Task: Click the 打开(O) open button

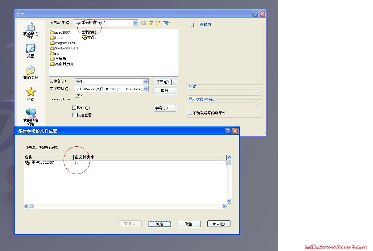Action: click(162, 82)
